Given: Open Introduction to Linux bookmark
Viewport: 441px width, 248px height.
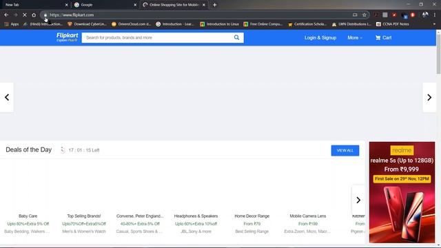Looking at the screenshot, I should 219,24.
